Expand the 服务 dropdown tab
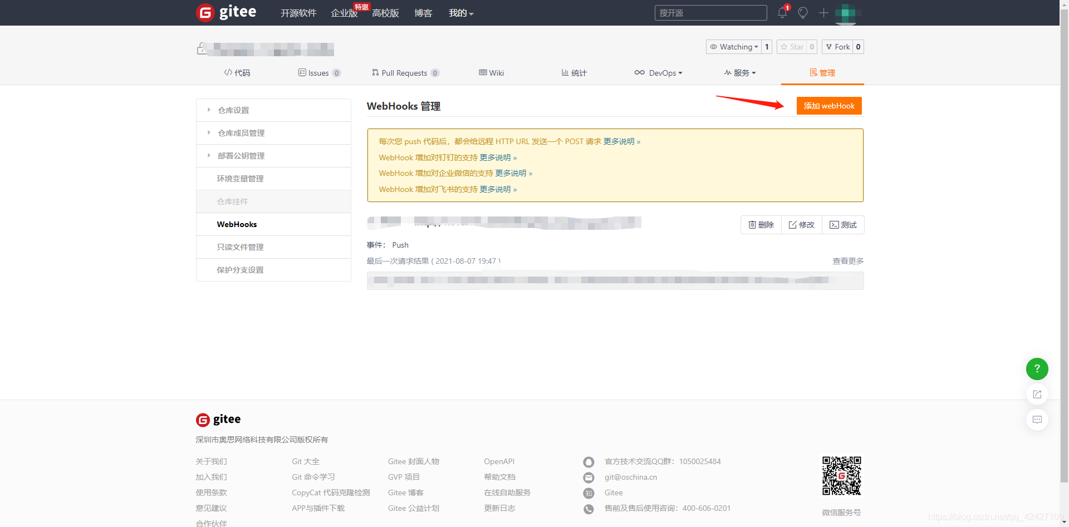This screenshot has height=527, width=1069. (x=740, y=73)
